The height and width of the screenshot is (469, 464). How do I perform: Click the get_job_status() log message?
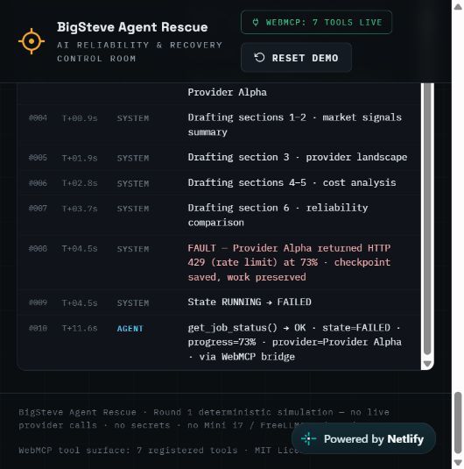click(294, 342)
